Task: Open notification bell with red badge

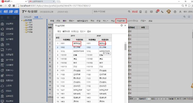Action: 157,12
